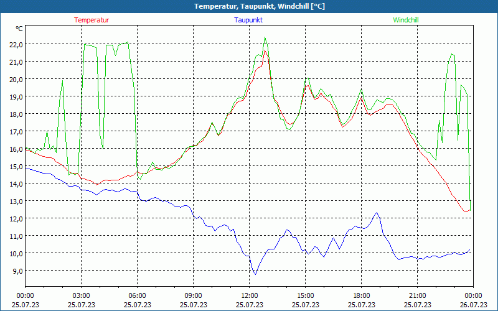Select the 12,0 y-axis label
The height and width of the screenshot is (311, 498).
point(15,219)
